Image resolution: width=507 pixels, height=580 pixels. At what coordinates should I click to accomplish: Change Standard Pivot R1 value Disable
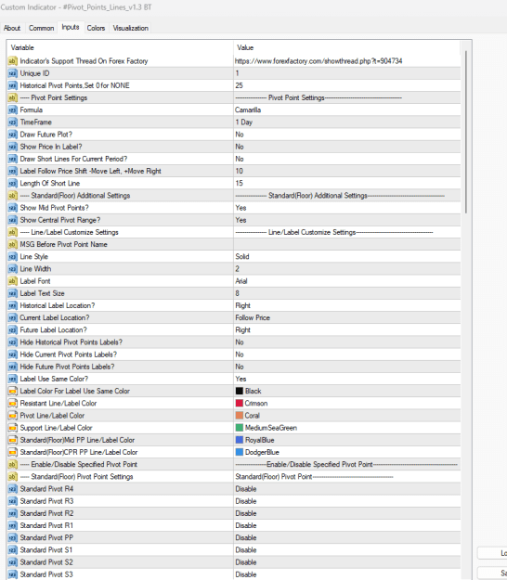[347, 525]
